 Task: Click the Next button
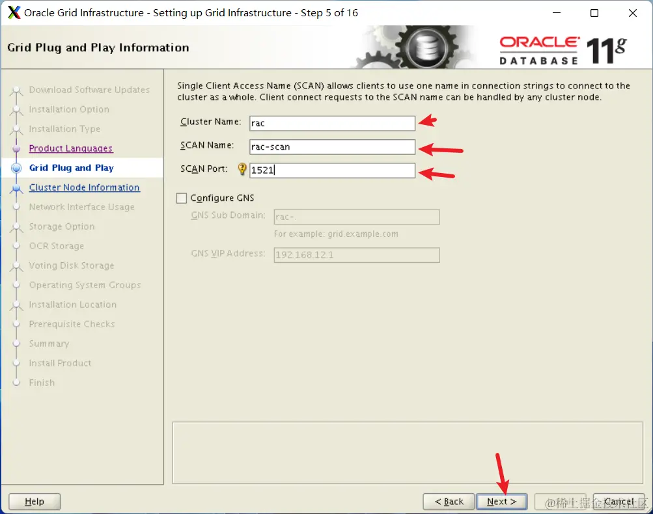click(501, 502)
